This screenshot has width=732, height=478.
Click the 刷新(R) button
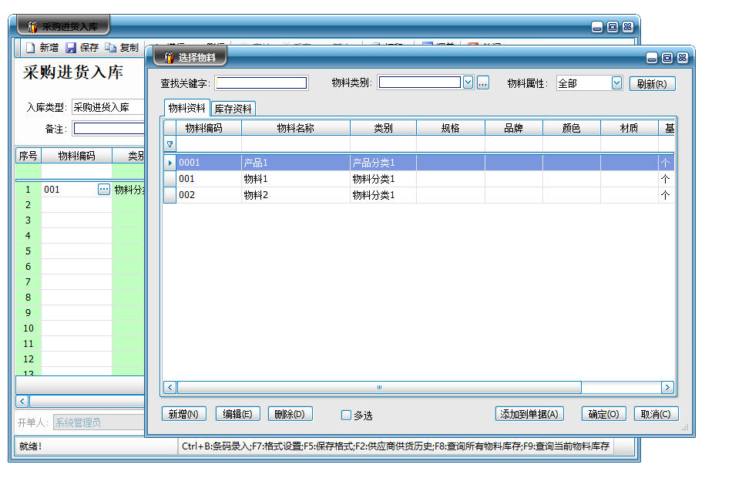coord(652,83)
